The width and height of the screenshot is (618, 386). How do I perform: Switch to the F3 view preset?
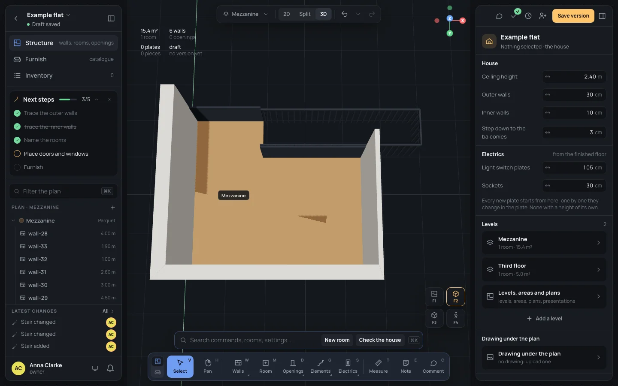434,318
